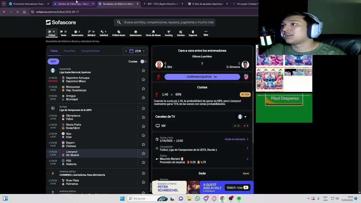Select the Todos tab

[x=54, y=51]
